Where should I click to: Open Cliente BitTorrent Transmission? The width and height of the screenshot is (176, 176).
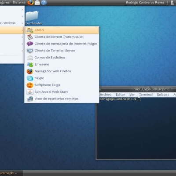coord(62,37)
